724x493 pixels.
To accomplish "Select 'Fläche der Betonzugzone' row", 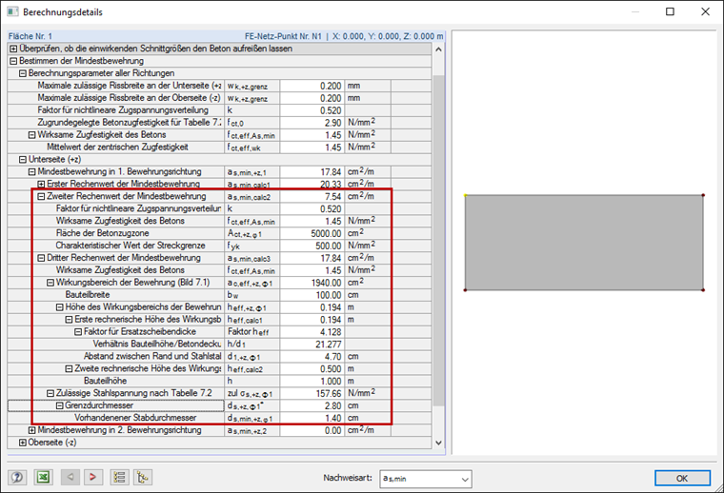I will (x=219, y=233).
